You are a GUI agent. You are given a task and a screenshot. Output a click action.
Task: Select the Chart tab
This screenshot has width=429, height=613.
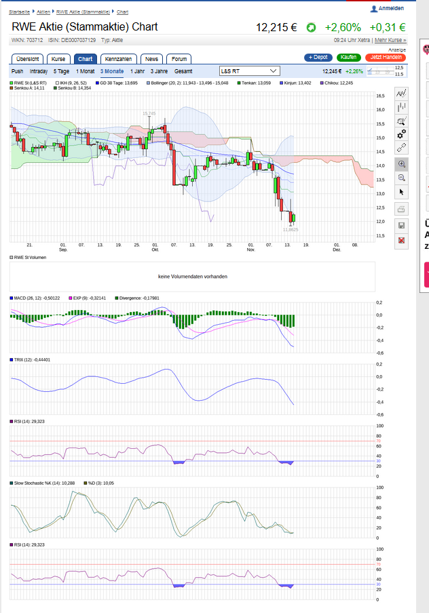[x=86, y=59]
